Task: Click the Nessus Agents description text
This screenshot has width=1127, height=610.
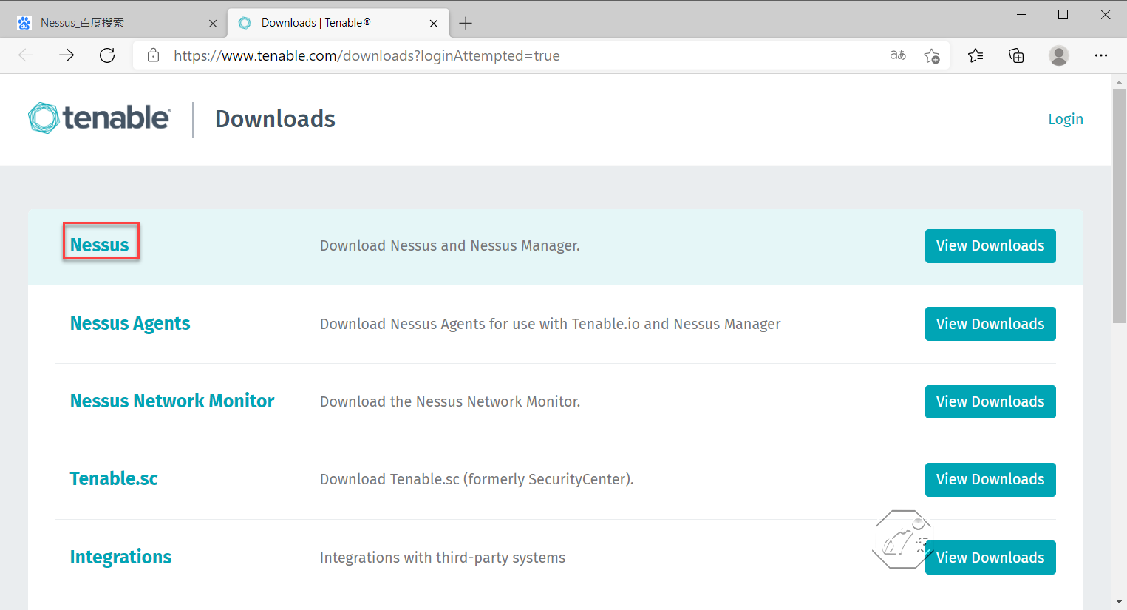Action: (x=551, y=324)
